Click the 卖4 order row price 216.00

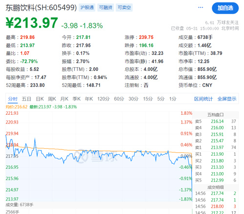click(217, 128)
